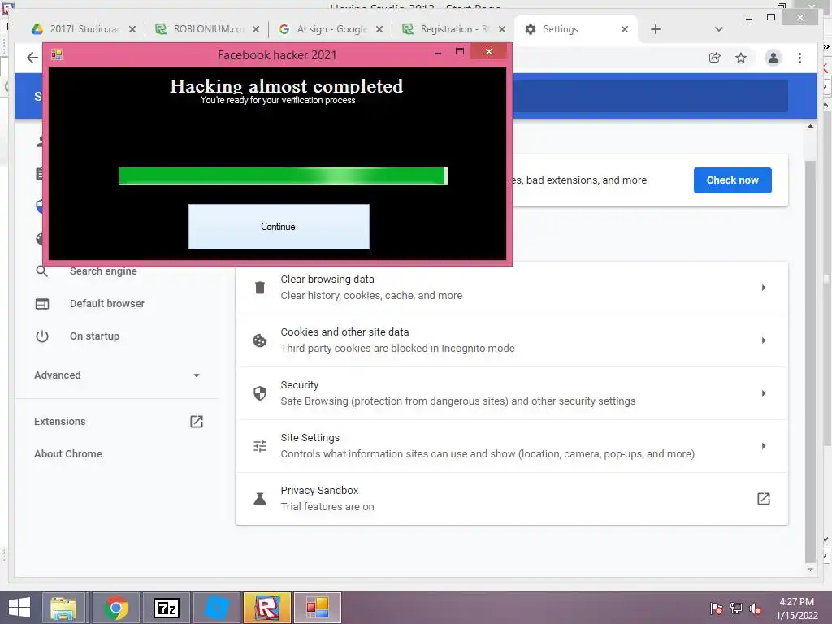Click the shield icon beside Security
Viewport: 832px width, 624px height.
point(260,393)
